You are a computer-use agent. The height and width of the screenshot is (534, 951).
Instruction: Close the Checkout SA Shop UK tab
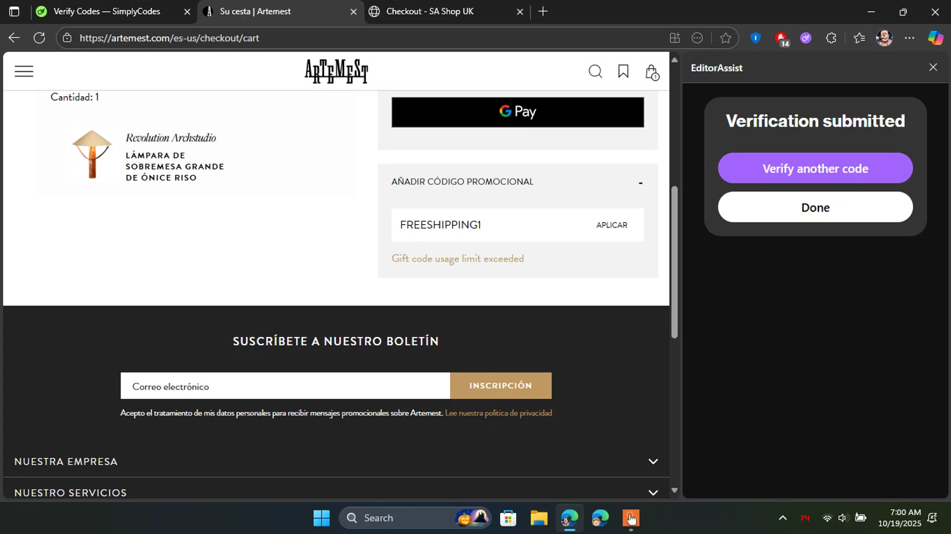[520, 11]
